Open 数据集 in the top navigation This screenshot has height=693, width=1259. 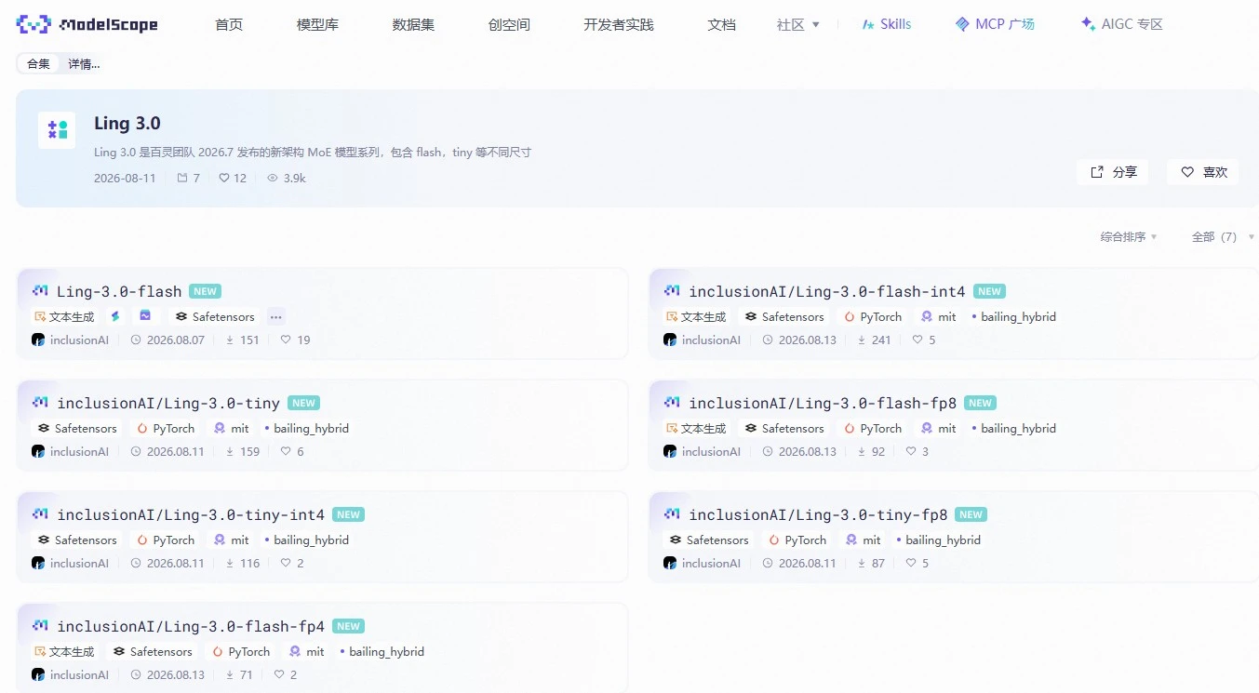point(413,24)
